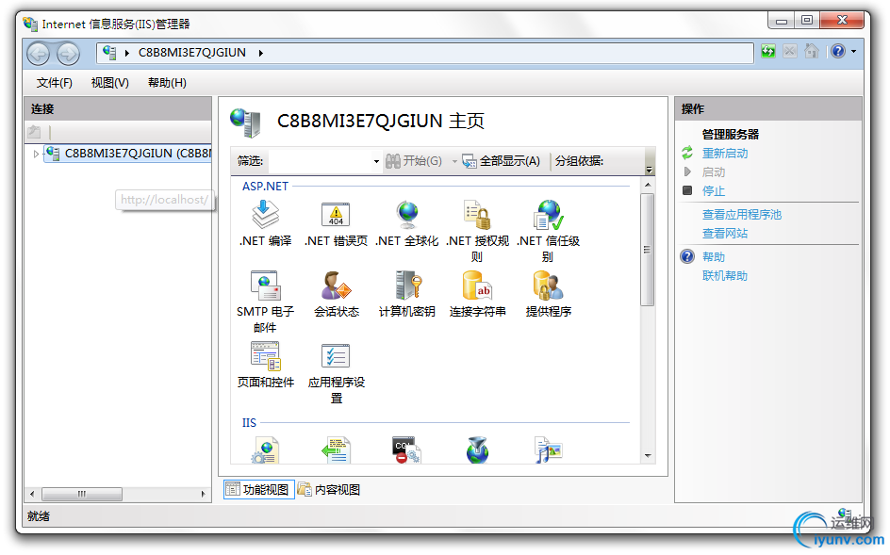Open the 计算机密钥 icon
The width and height of the screenshot is (890, 555).
click(407, 286)
